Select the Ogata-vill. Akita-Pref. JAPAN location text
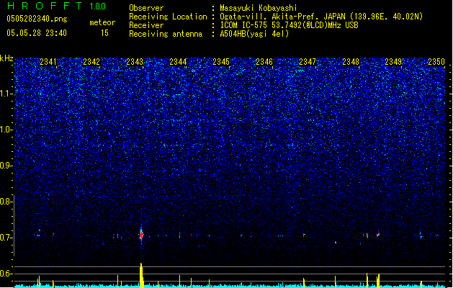The width and height of the screenshot is (453, 288). coord(321,17)
